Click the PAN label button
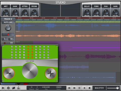 pyautogui.click(x=106, y=6)
